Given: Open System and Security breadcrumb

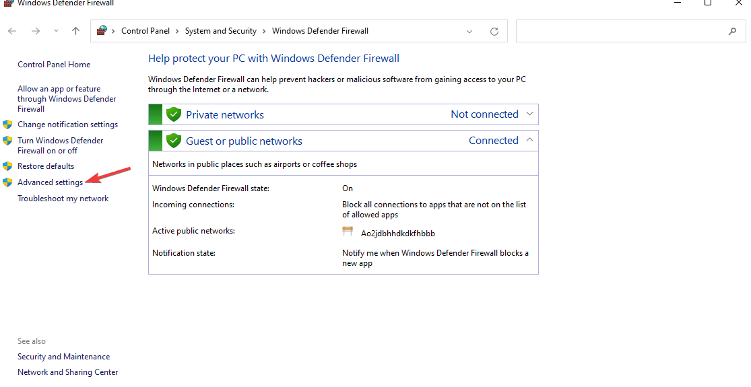Looking at the screenshot, I should (x=221, y=31).
